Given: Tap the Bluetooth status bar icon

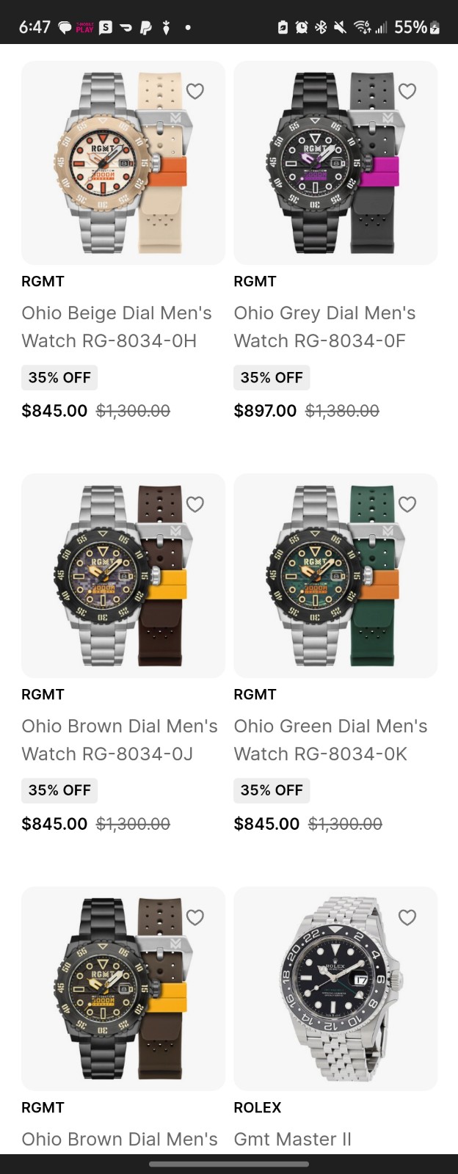Looking at the screenshot, I should pos(321,27).
